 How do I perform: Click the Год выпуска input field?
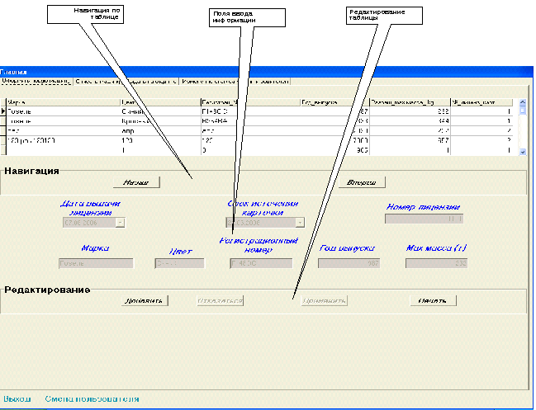349,263
